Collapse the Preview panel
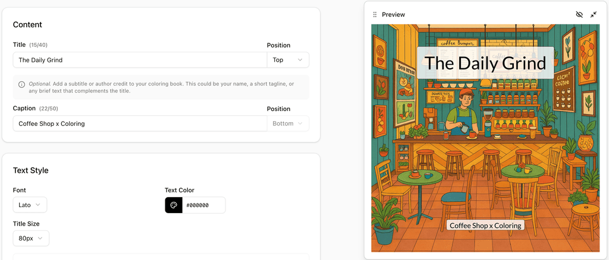The height and width of the screenshot is (260, 609). (594, 14)
